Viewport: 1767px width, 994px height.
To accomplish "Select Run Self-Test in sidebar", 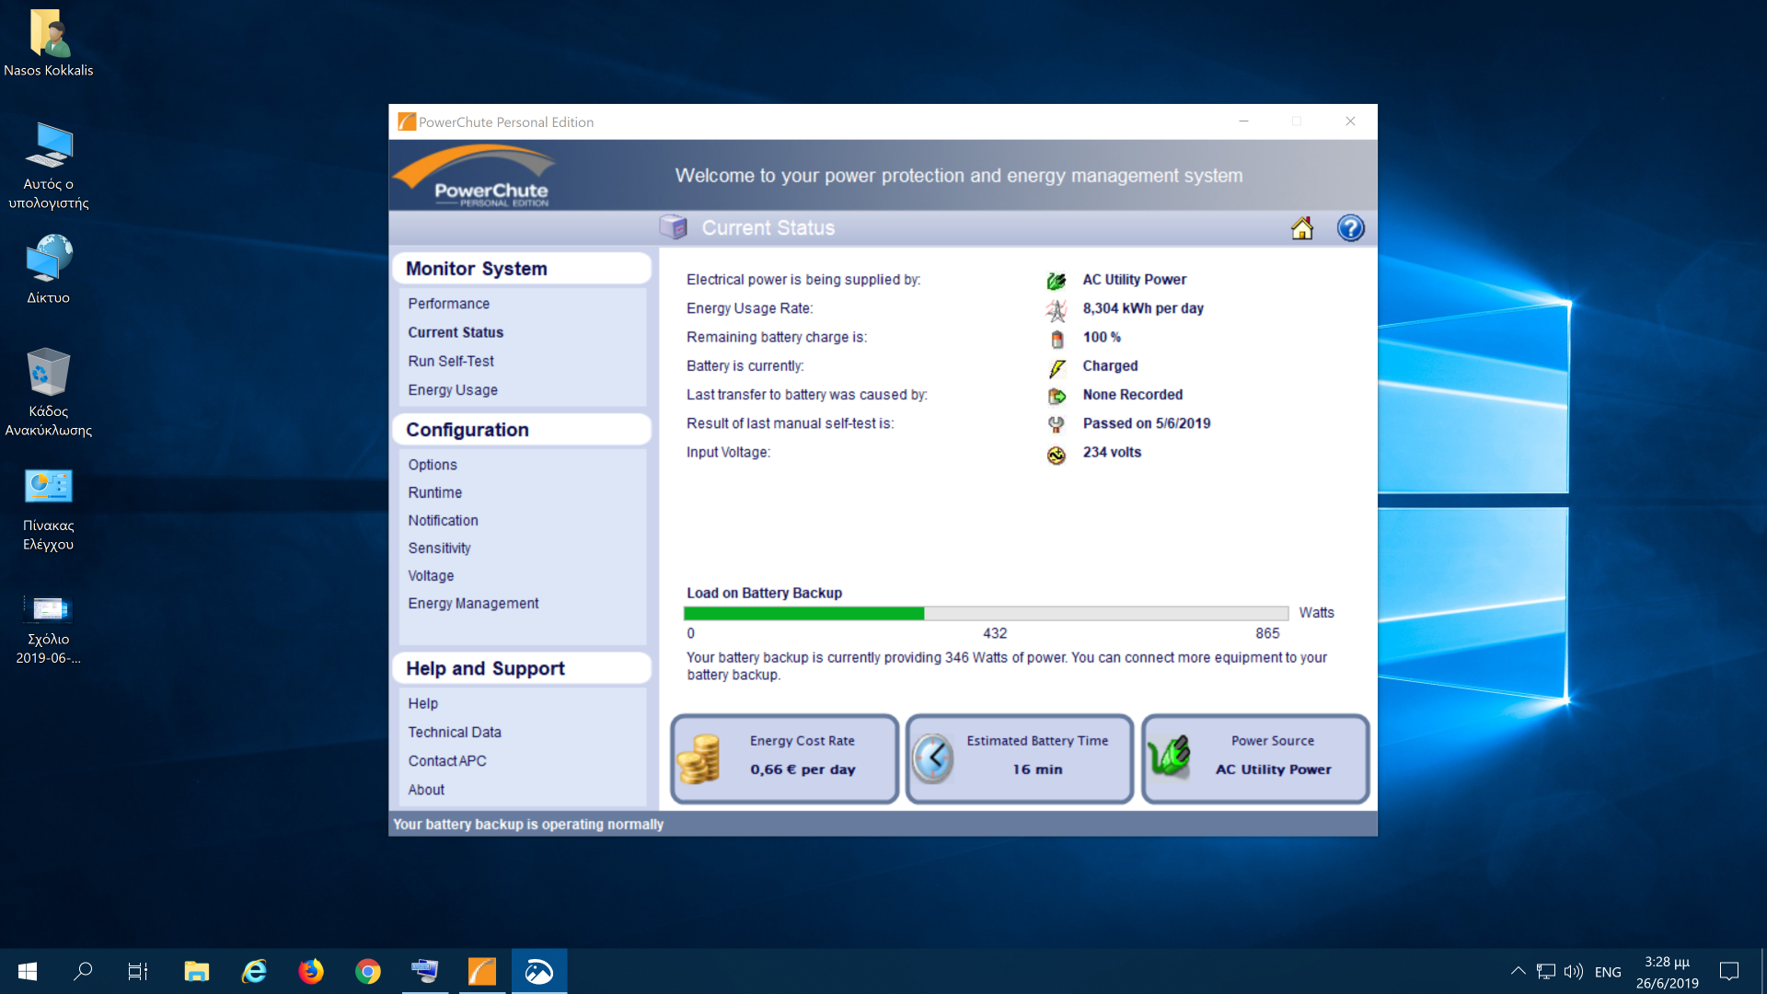I will [451, 362].
